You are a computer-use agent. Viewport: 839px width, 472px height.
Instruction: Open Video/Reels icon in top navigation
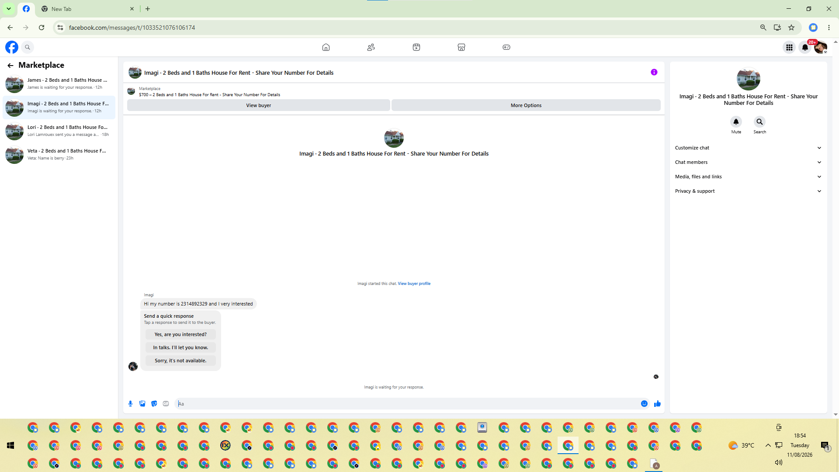[x=416, y=47]
